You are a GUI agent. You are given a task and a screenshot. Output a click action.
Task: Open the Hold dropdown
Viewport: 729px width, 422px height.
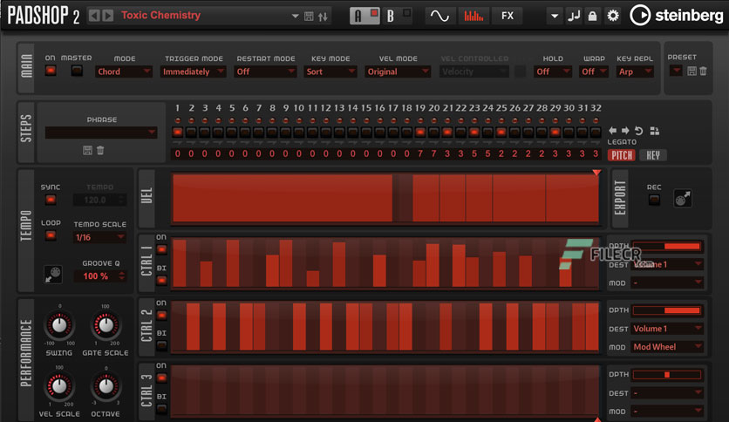click(x=553, y=71)
